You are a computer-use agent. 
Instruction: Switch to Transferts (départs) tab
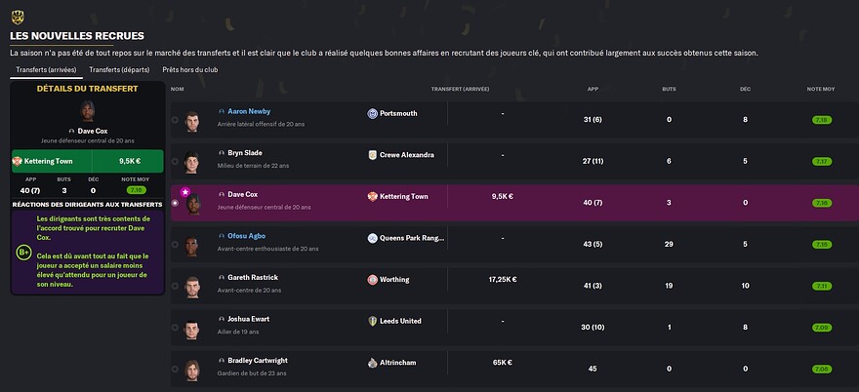point(119,70)
